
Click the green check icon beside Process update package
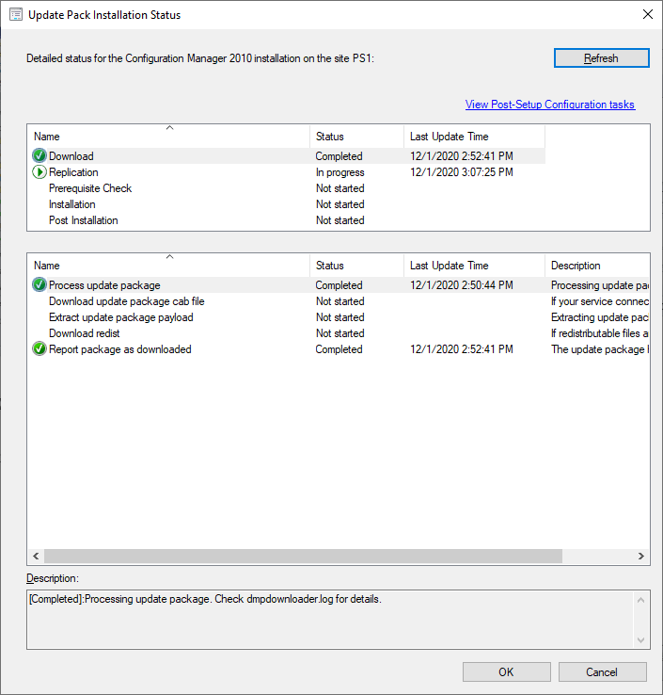(x=39, y=285)
